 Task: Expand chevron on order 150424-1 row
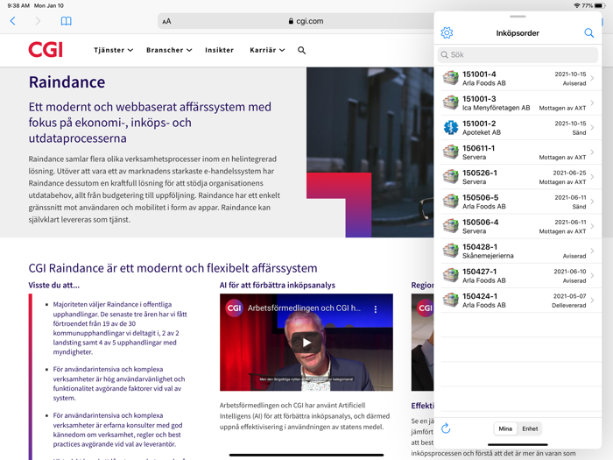coord(593,300)
